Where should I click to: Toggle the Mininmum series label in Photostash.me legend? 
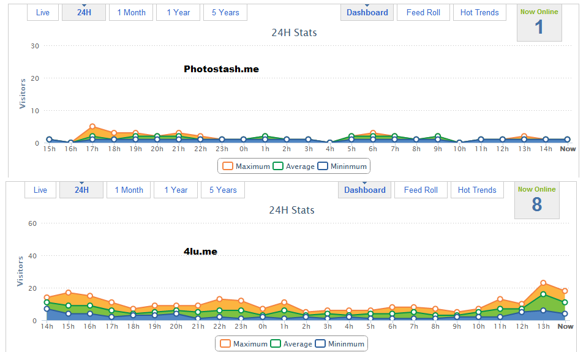[x=348, y=167]
